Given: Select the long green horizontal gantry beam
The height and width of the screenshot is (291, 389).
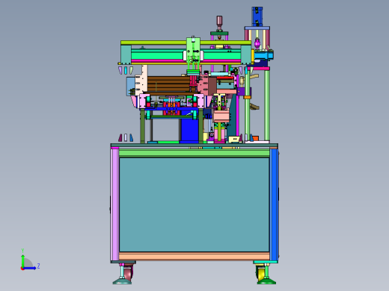Looking at the screenshot, I should point(186,54).
